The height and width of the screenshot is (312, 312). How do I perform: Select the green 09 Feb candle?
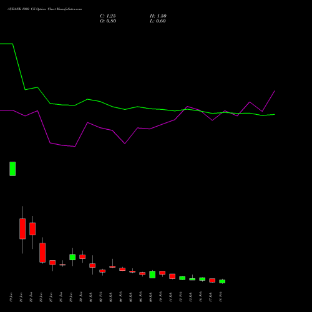point(152,275)
